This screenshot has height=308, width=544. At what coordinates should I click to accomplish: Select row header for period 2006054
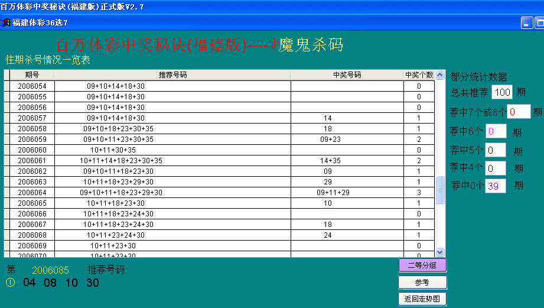7,86
